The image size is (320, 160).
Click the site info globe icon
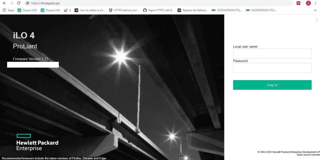click(x=27, y=3)
